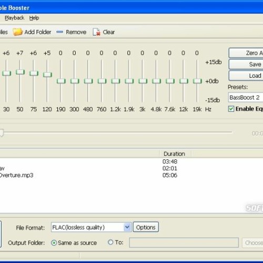Click the 190 Hz equalizer slider handle
The height and width of the screenshot is (263, 263).
[61, 81]
